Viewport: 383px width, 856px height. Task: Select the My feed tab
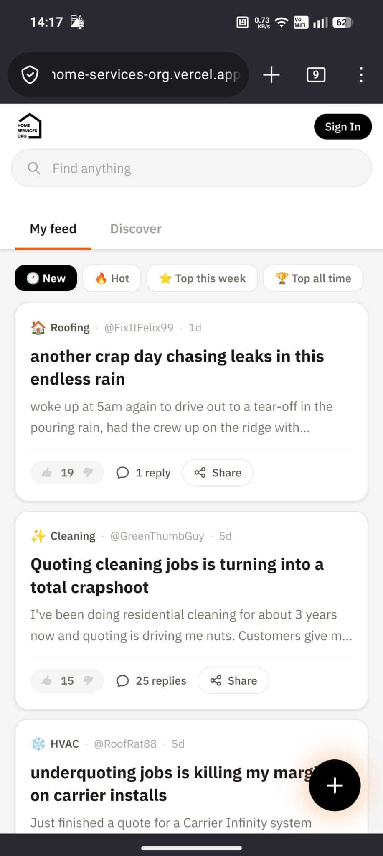[53, 229]
